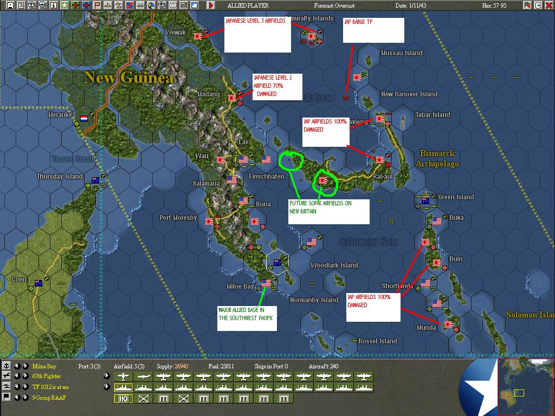Click the world minimap in bottom corner
Image resolution: width=555 pixels, height=416 pixels.
pos(526,386)
